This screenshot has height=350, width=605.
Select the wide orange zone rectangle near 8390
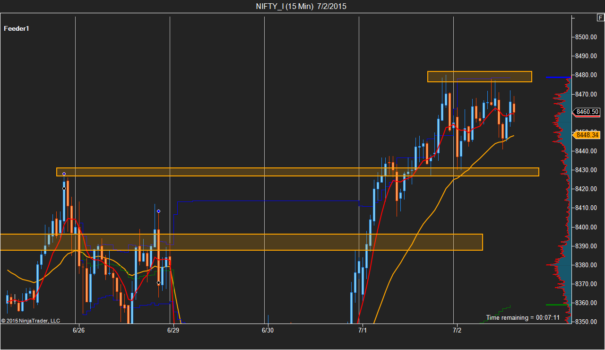click(x=241, y=242)
